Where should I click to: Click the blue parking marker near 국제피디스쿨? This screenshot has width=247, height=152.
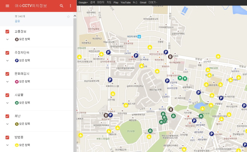110,80
